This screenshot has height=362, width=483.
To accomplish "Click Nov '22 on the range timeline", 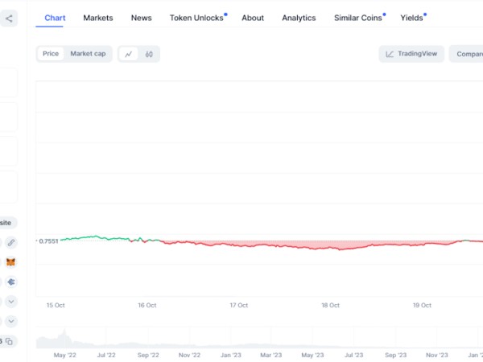I will (189, 355).
